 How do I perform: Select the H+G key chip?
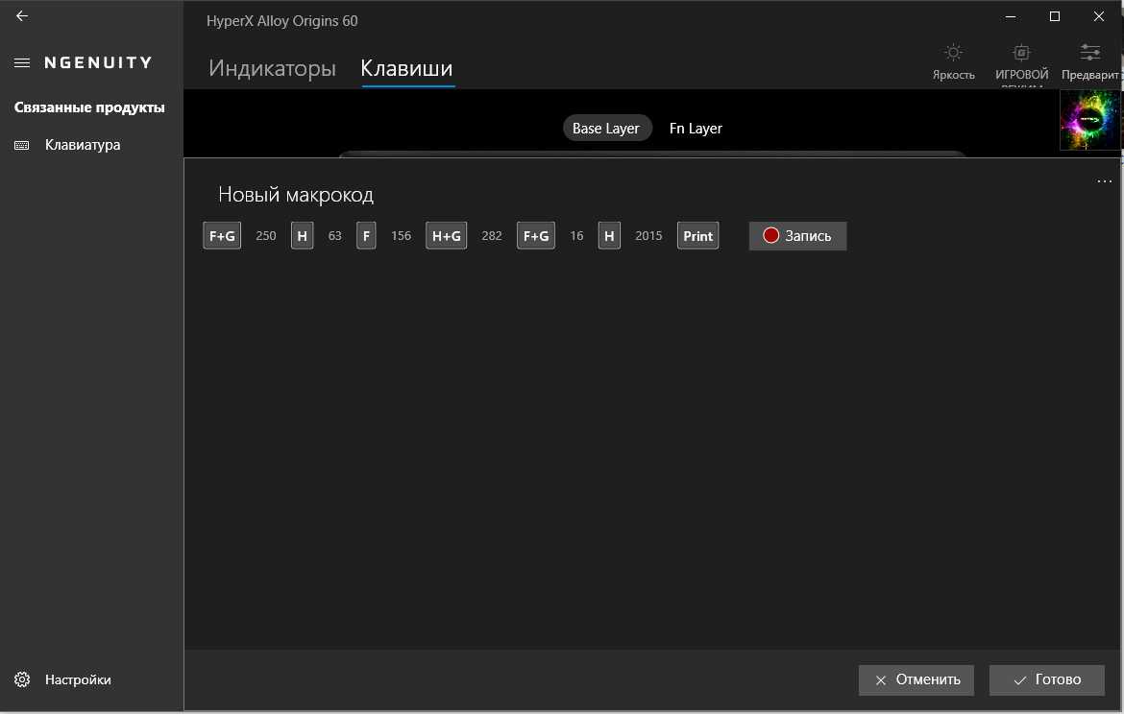pos(446,235)
